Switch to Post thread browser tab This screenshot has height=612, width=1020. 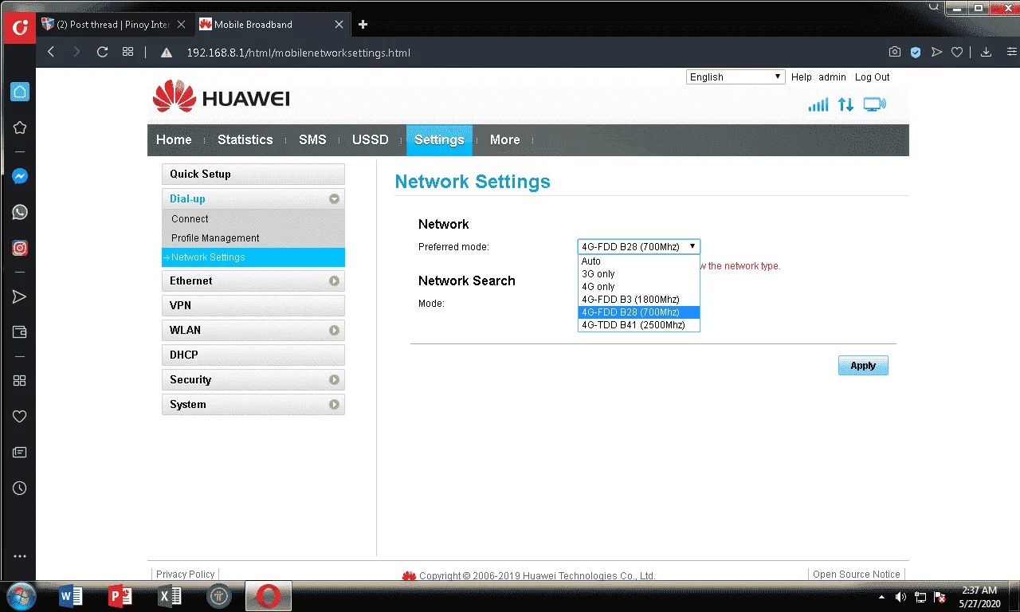click(x=114, y=25)
